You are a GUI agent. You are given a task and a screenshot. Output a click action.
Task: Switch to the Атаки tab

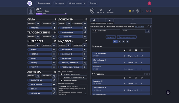[x=93, y=27]
